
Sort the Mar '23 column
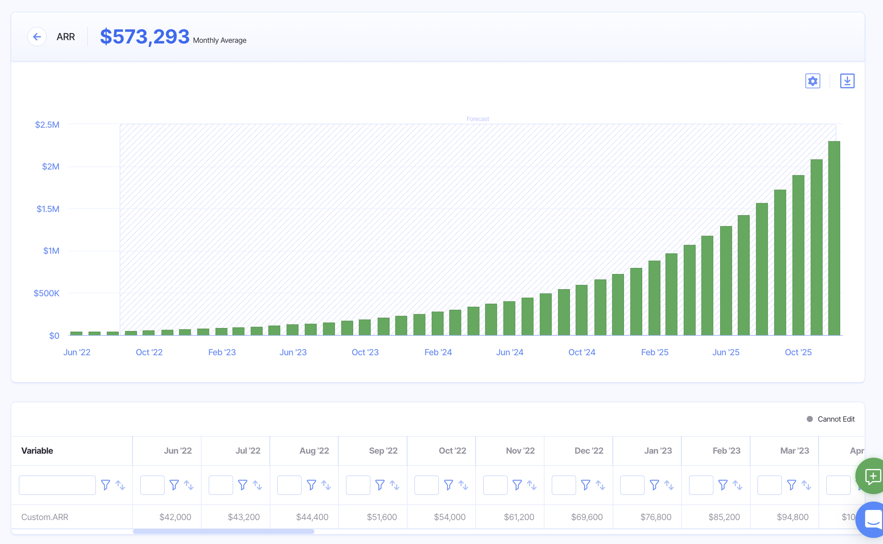806,485
